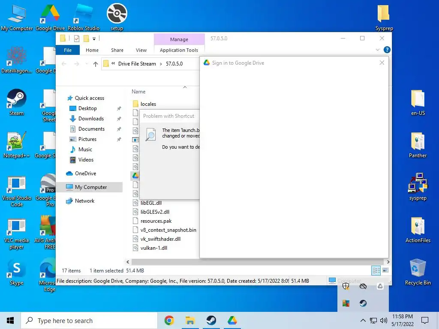
Task: Launch Notepad++ from the desktop
Action: coord(17,145)
